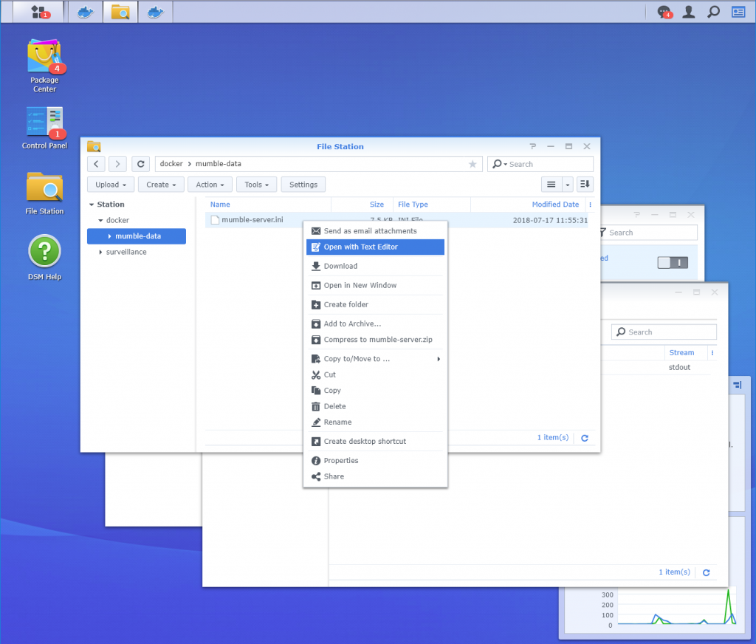Open the Main Menu from the taskbar
This screenshot has height=644, width=756.
coord(37,12)
